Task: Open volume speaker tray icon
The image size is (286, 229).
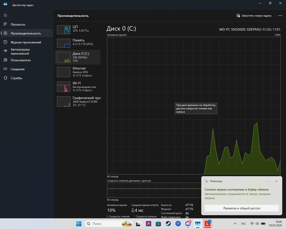Action: (257, 223)
